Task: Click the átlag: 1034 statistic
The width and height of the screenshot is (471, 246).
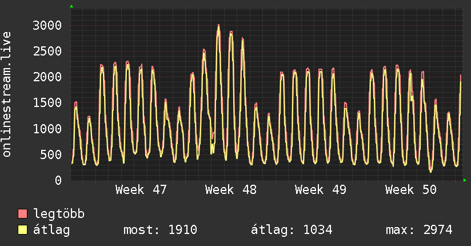Action: pyautogui.click(x=292, y=230)
